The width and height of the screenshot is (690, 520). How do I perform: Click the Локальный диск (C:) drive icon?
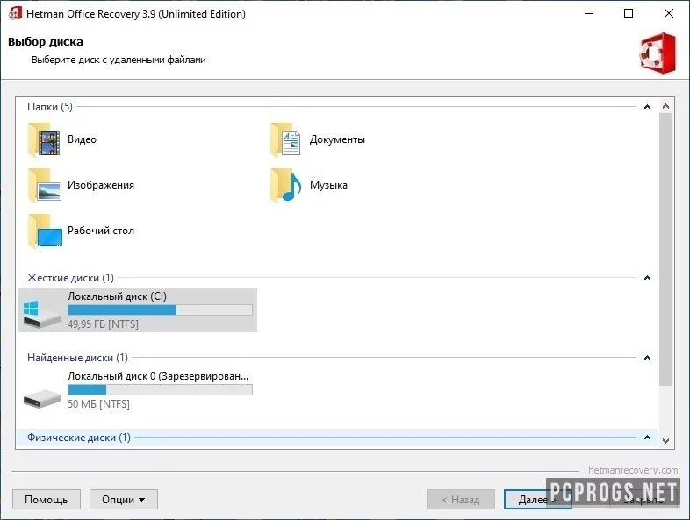42,314
